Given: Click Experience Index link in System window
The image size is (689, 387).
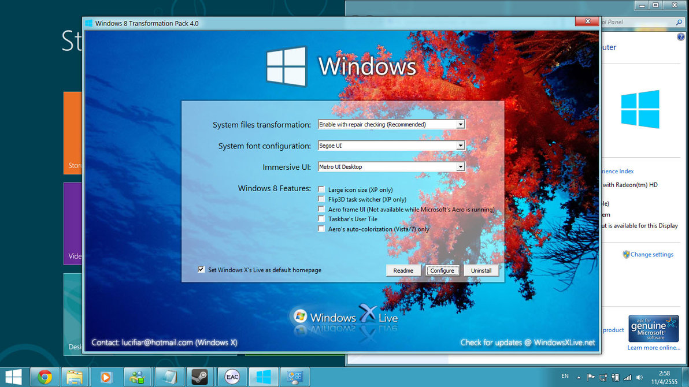Looking at the screenshot, I should coord(618,172).
